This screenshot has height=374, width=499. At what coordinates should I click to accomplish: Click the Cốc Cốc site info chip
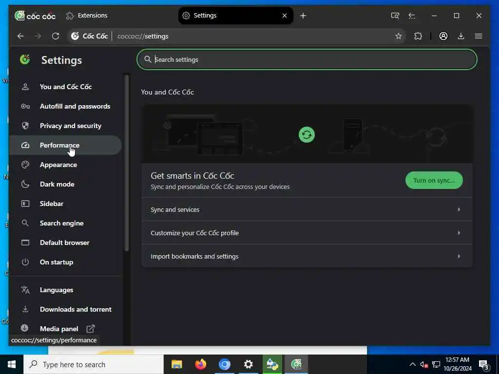(90, 36)
